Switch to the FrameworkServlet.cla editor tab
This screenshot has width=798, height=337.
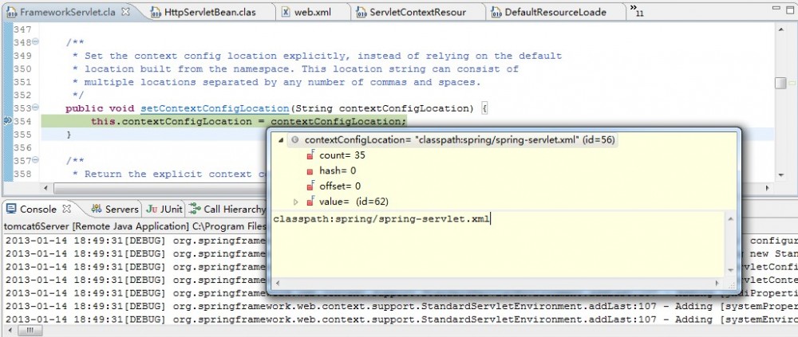[x=68, y=12]
